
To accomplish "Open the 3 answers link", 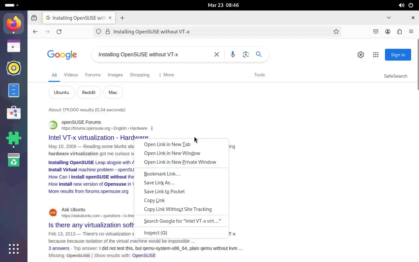I will point(59,248).
